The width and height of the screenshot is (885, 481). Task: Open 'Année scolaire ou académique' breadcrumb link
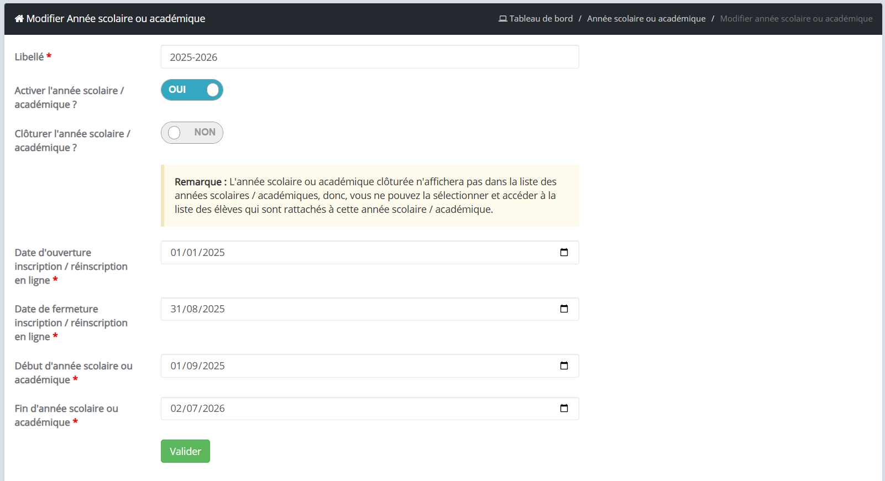(646, 19)
